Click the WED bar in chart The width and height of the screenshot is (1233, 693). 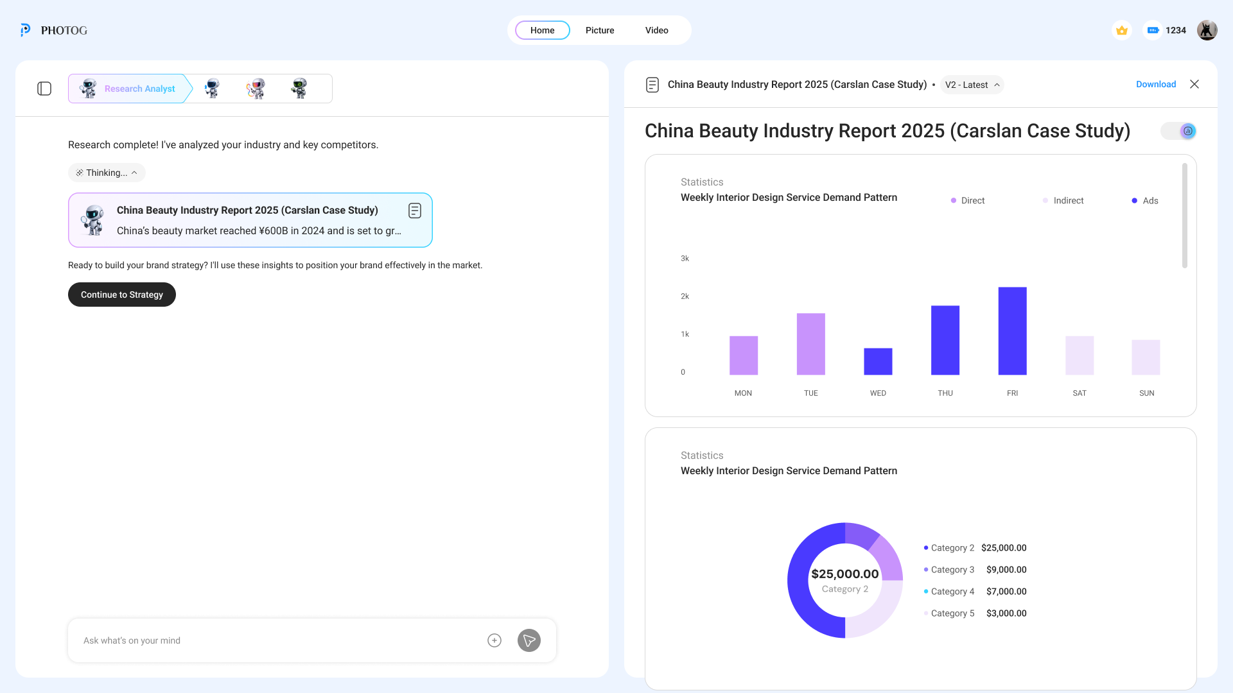[x=878, y=361]
